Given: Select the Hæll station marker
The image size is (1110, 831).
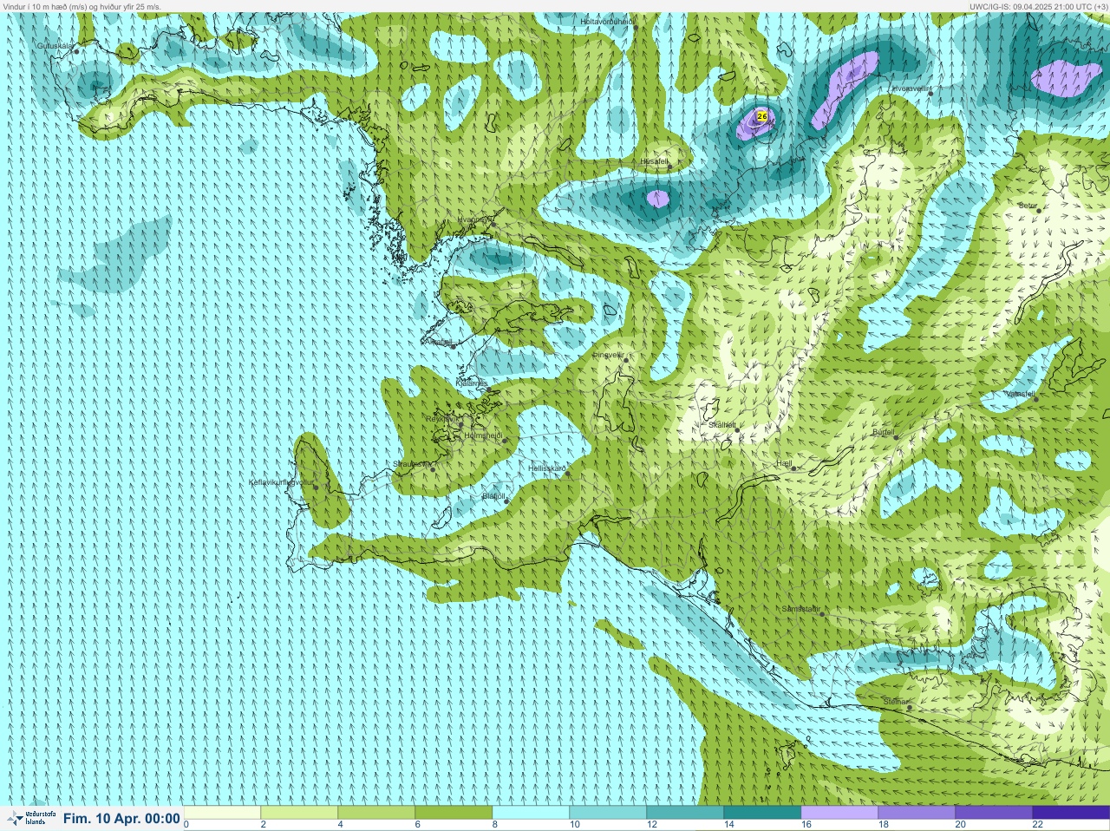Looking at the screenshot, I should tap(793, 469).
